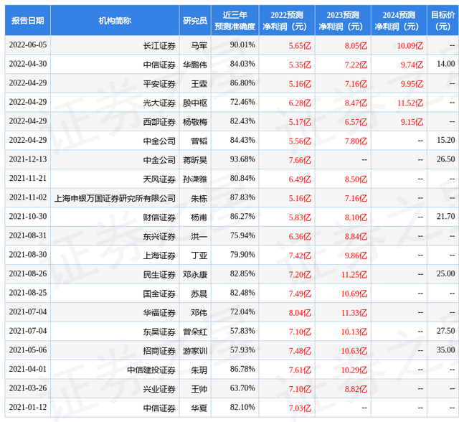Click researcher 曾朵红

point(195,332)
